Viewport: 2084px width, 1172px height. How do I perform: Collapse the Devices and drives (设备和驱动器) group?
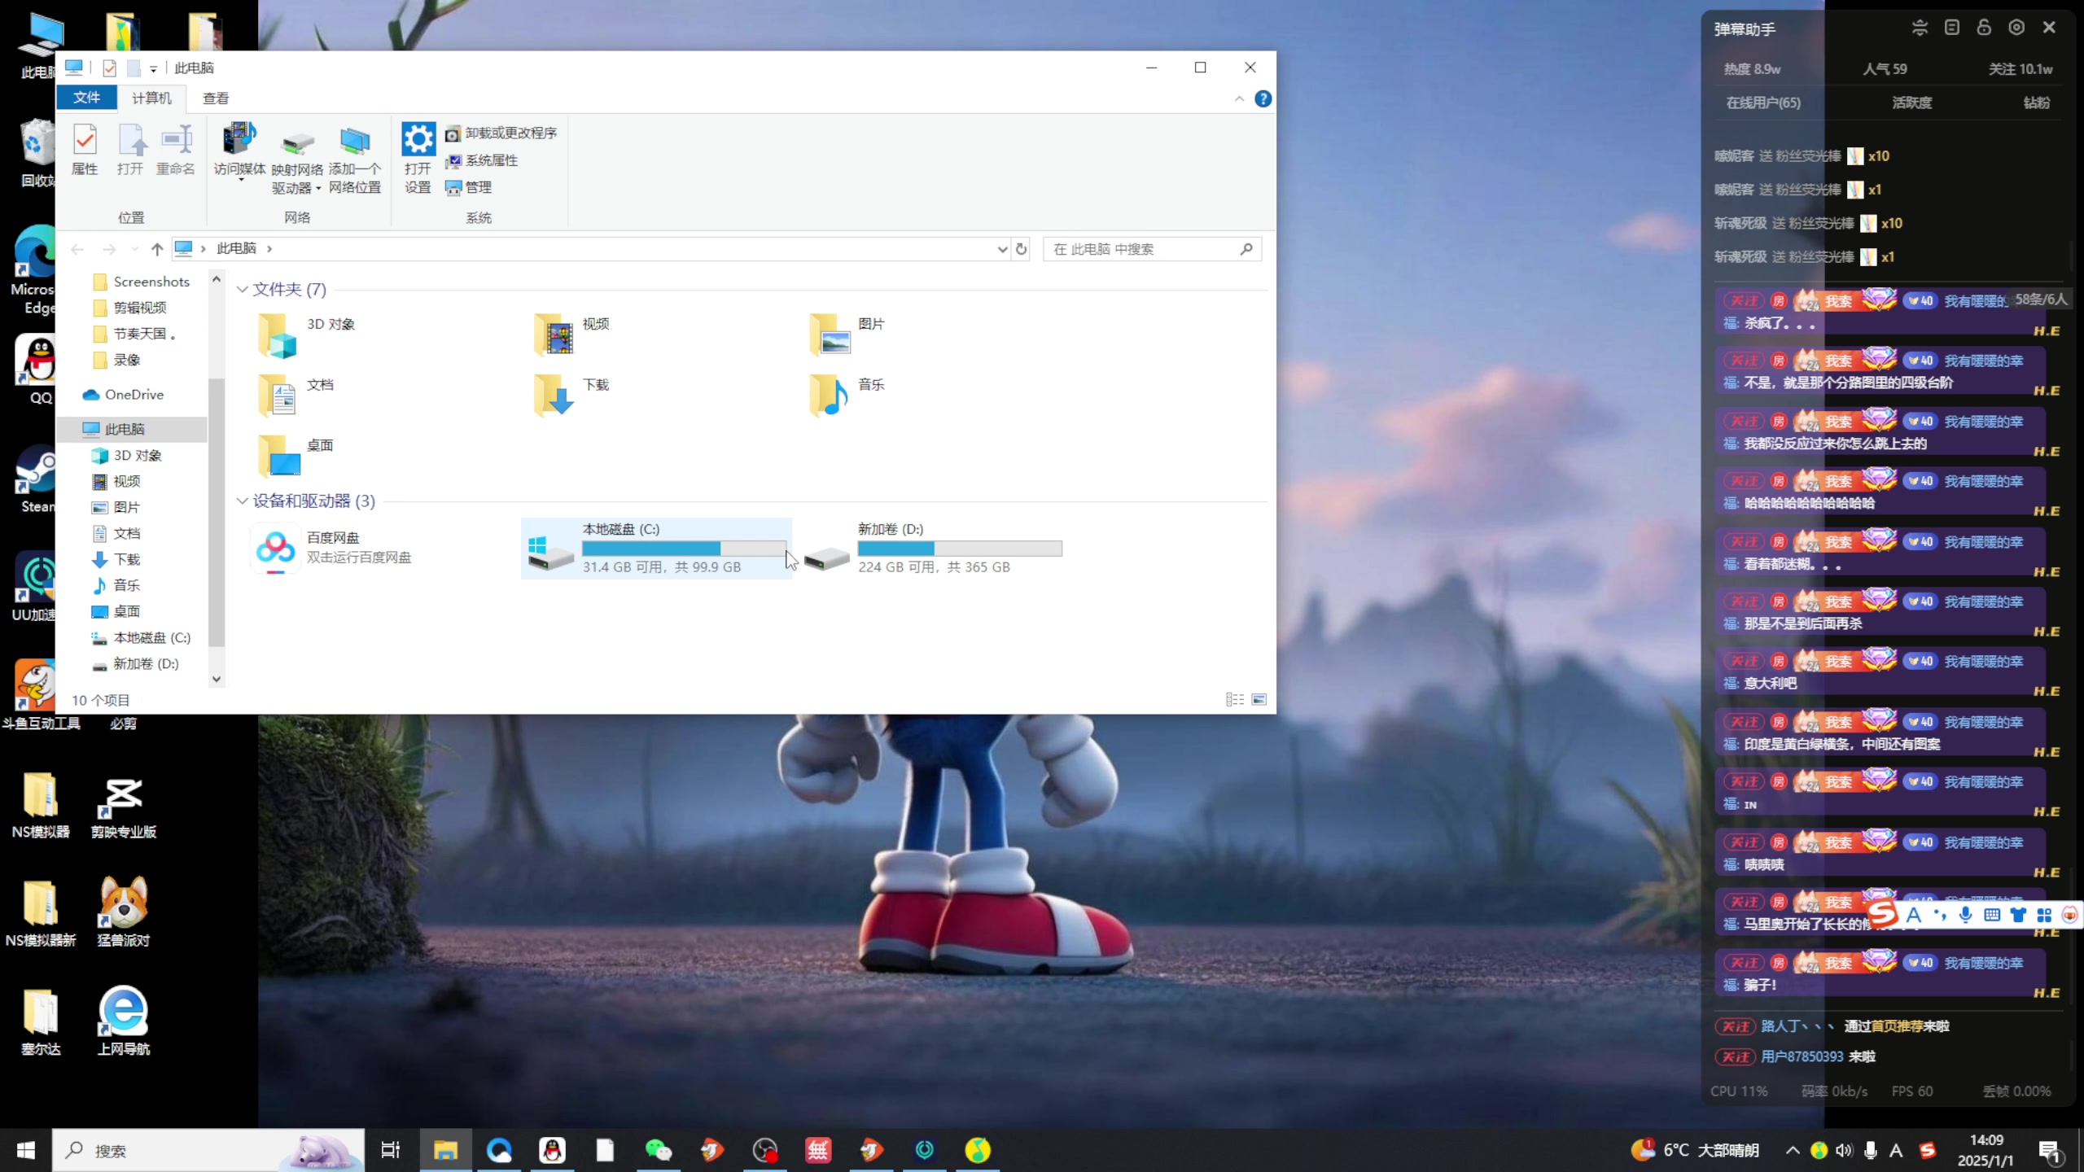(243, 501)
